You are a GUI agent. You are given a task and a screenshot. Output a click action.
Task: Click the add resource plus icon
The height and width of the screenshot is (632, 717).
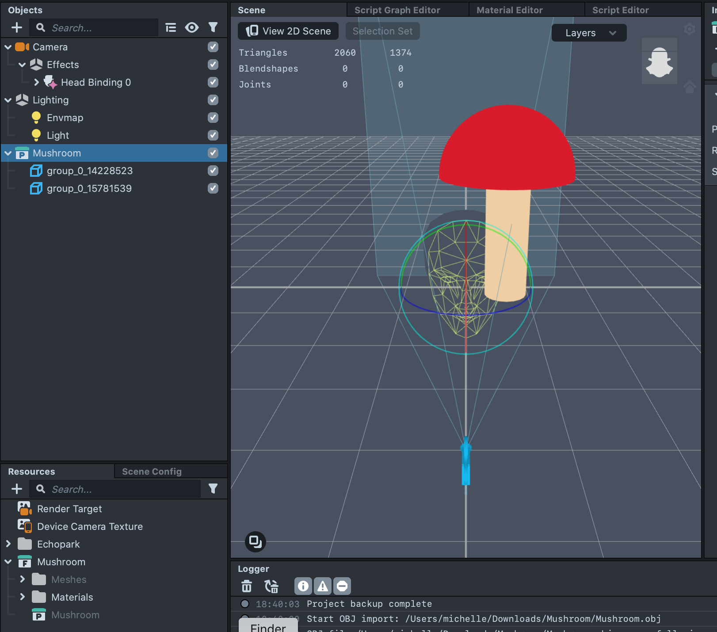click(17, 489)
